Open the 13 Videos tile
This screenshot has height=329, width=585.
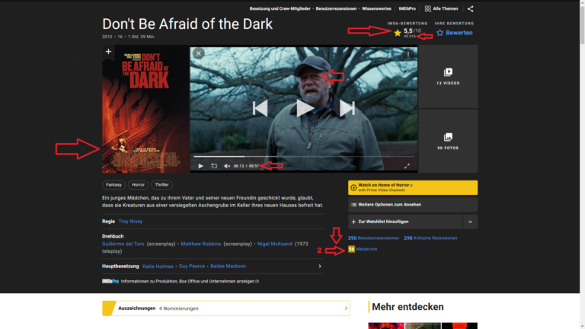(448, 76)
